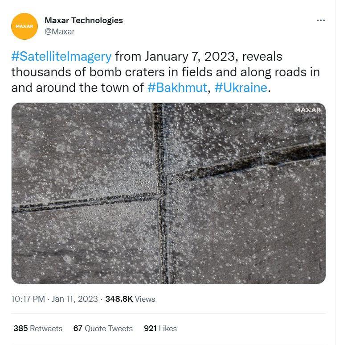Show the 385 Retweets list
Viewport: 339px width, 345px height.
pos(38,328)
